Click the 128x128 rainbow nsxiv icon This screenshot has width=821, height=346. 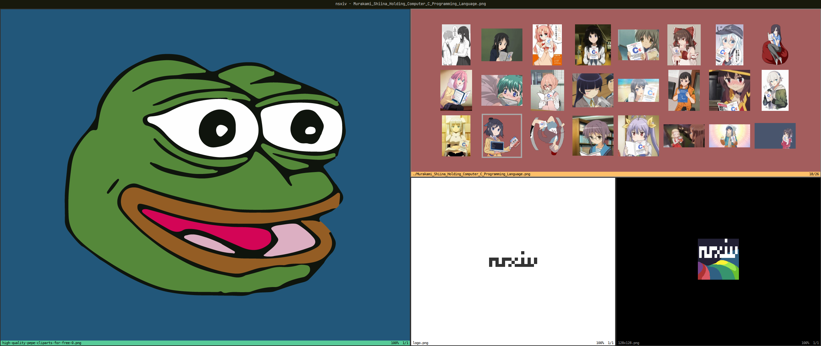coord(718,259)
